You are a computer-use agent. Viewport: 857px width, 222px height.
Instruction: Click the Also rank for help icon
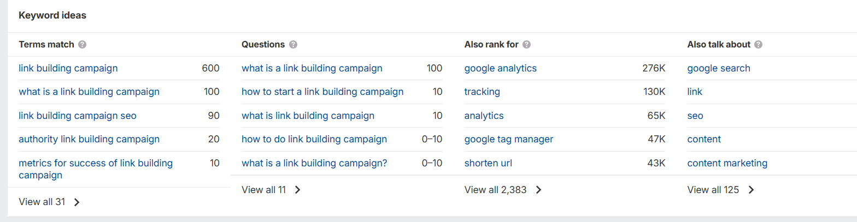tap(527, 45)
